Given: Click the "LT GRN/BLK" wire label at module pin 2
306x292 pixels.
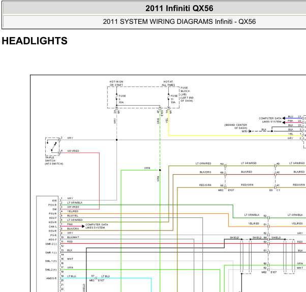Looking at the screenshot, I should 75,203.
